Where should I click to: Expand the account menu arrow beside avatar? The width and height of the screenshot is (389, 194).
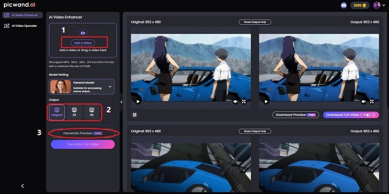pyautogui.click(x=384, y=6)
